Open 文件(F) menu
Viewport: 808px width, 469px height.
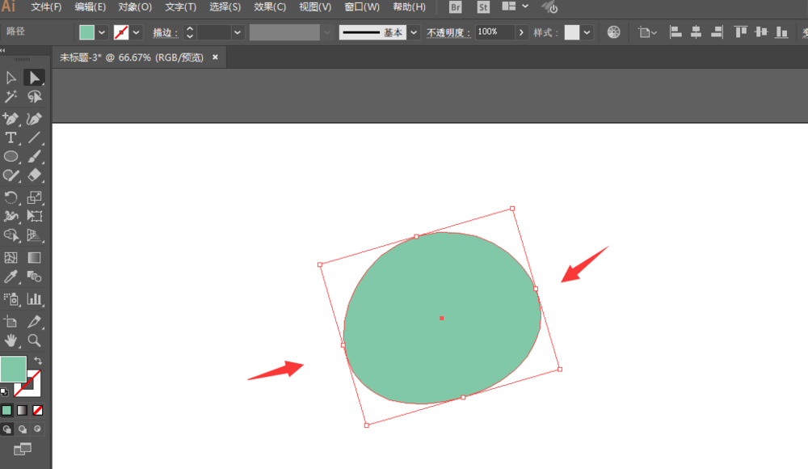[46, 7]
